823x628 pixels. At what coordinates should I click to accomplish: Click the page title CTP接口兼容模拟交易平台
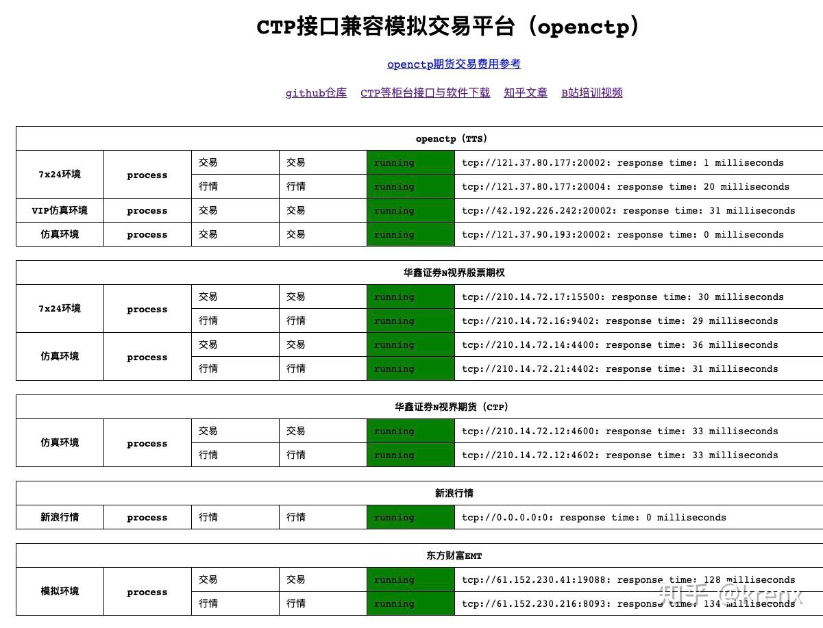[447, 26]
